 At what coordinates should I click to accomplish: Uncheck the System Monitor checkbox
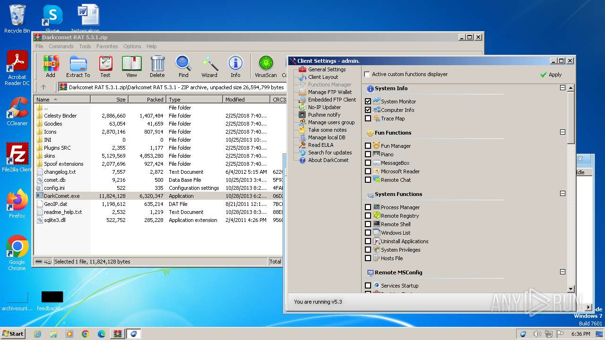pyautogui.click(x=368, y=102)
